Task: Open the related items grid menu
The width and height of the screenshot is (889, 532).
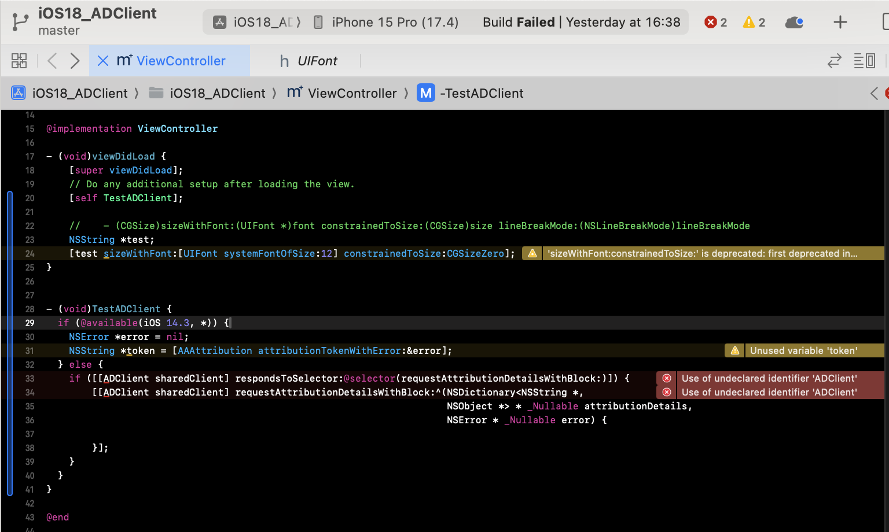Action: coord(19,61)
